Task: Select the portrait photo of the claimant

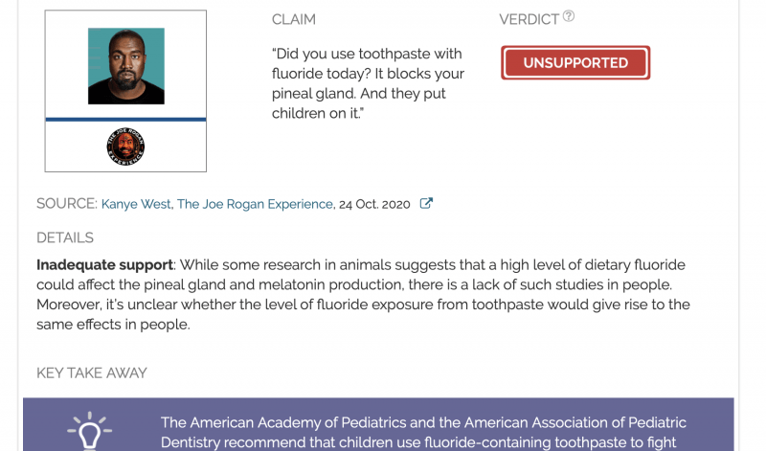Action: tap(126, 66)
